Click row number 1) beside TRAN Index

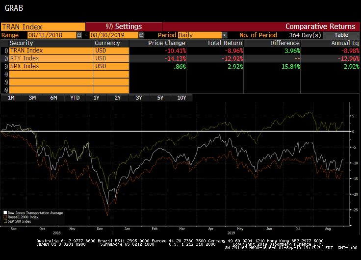[6, 51]
